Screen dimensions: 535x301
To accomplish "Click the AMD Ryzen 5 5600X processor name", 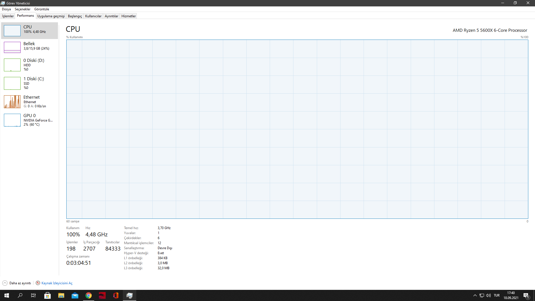I will click(x=490, y=30).
